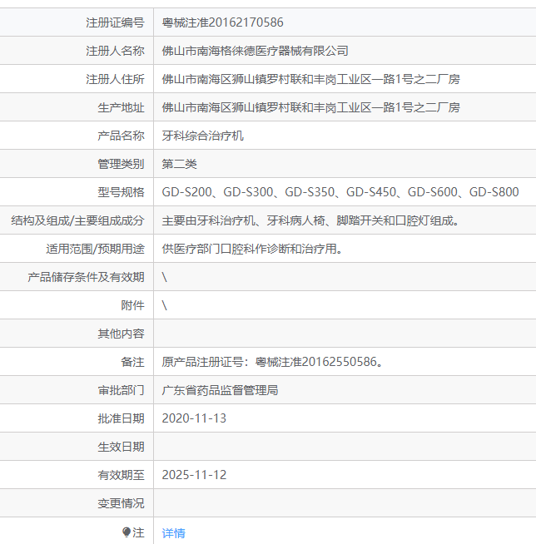Click the 有效期至 label
The image size is (536, 544).
[121, 475]
